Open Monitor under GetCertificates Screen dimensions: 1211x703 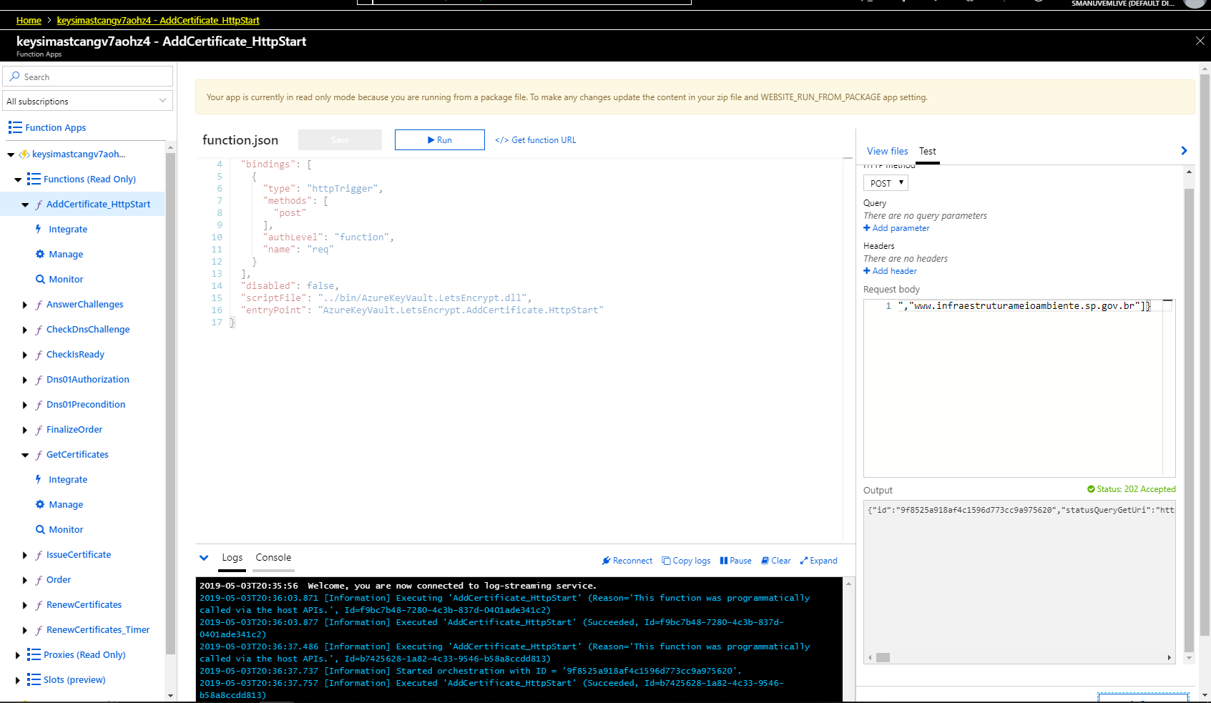tap(65, 529)
